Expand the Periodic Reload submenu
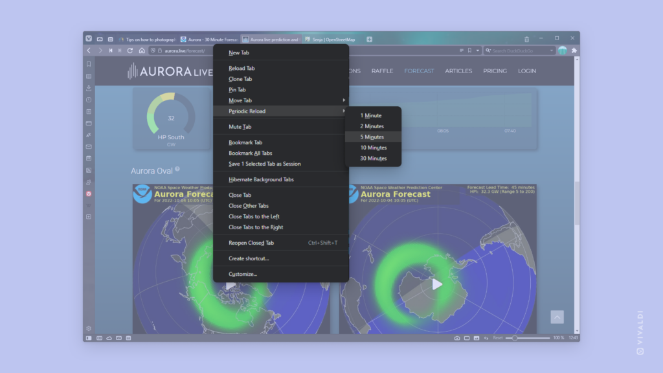This screenshot has width=663, height=373. click(x=281, y=111)
